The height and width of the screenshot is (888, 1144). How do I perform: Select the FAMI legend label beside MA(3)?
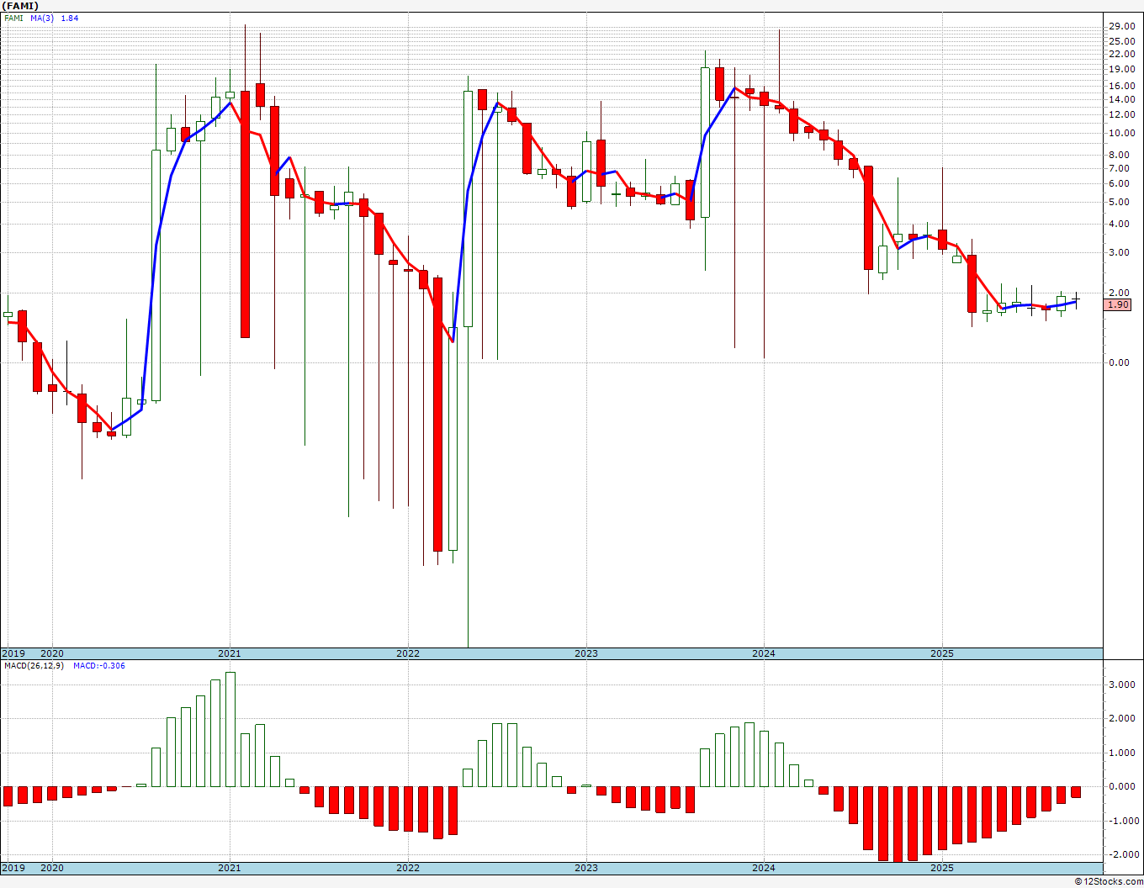[13, 18]
